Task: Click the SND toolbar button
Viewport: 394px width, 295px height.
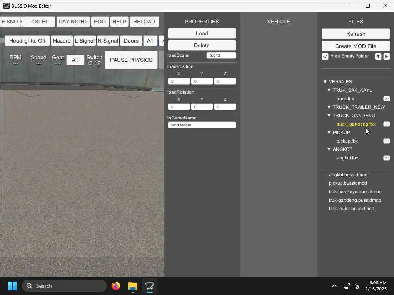Action: [10, 22]
